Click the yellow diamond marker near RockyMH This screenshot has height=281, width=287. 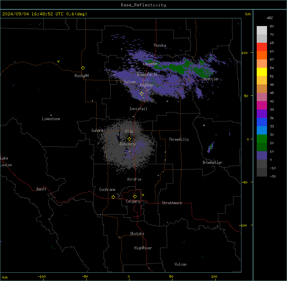(x=83, y=68)
